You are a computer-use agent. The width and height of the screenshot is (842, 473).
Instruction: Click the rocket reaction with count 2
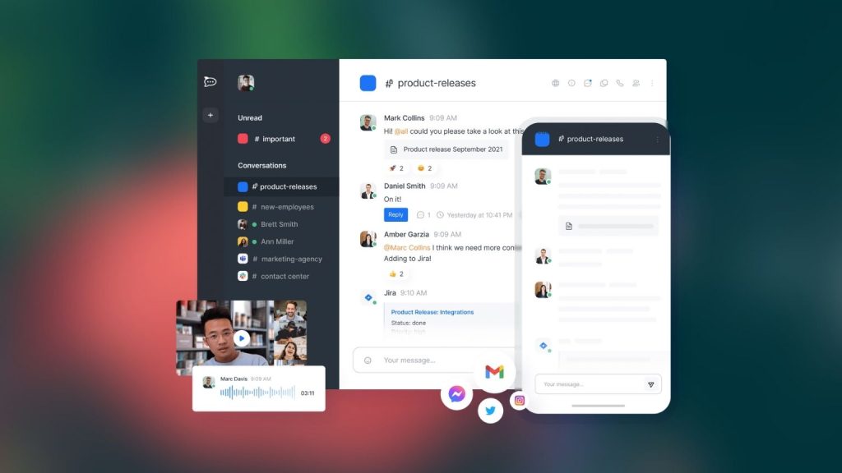pos(396,168)
